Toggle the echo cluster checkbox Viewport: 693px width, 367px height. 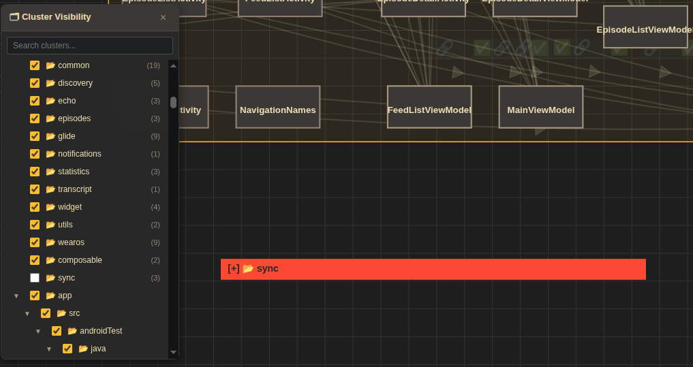35,101
